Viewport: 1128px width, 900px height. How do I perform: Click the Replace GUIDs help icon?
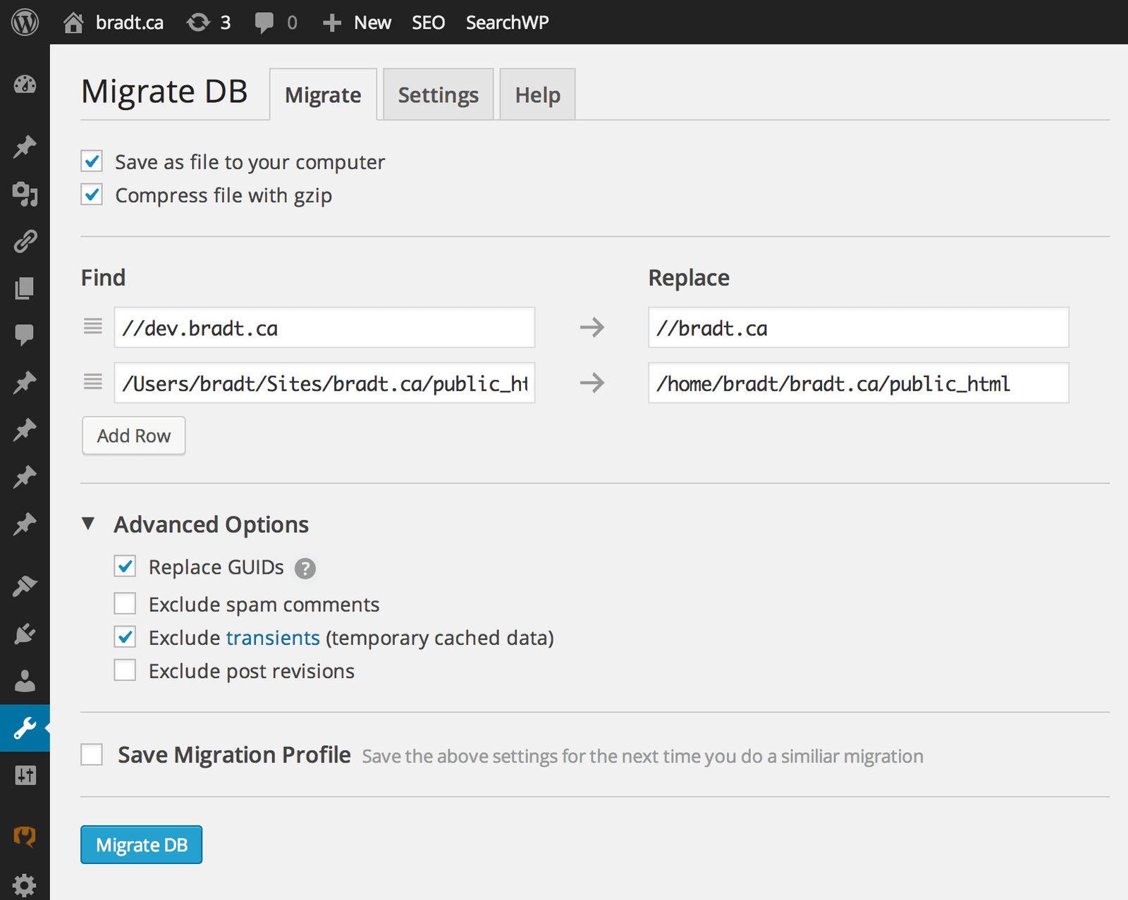pyautogui.click(x=305, y=568)
